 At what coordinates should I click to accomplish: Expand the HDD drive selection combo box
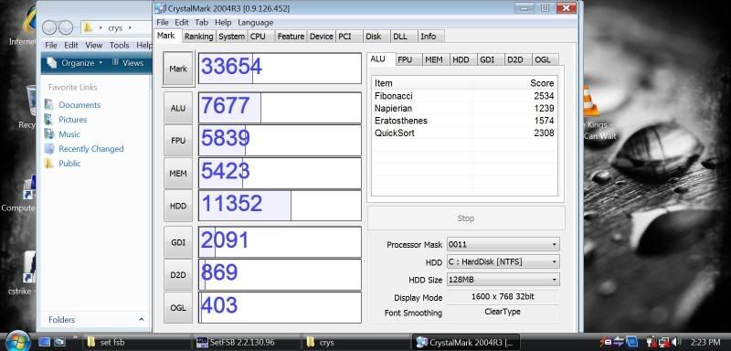point(503,262)
